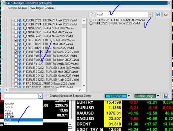This screenshot has height=131, width=173.
Task: Click the Yazı Rengi cyan color swatch
Action: point(116,96)
